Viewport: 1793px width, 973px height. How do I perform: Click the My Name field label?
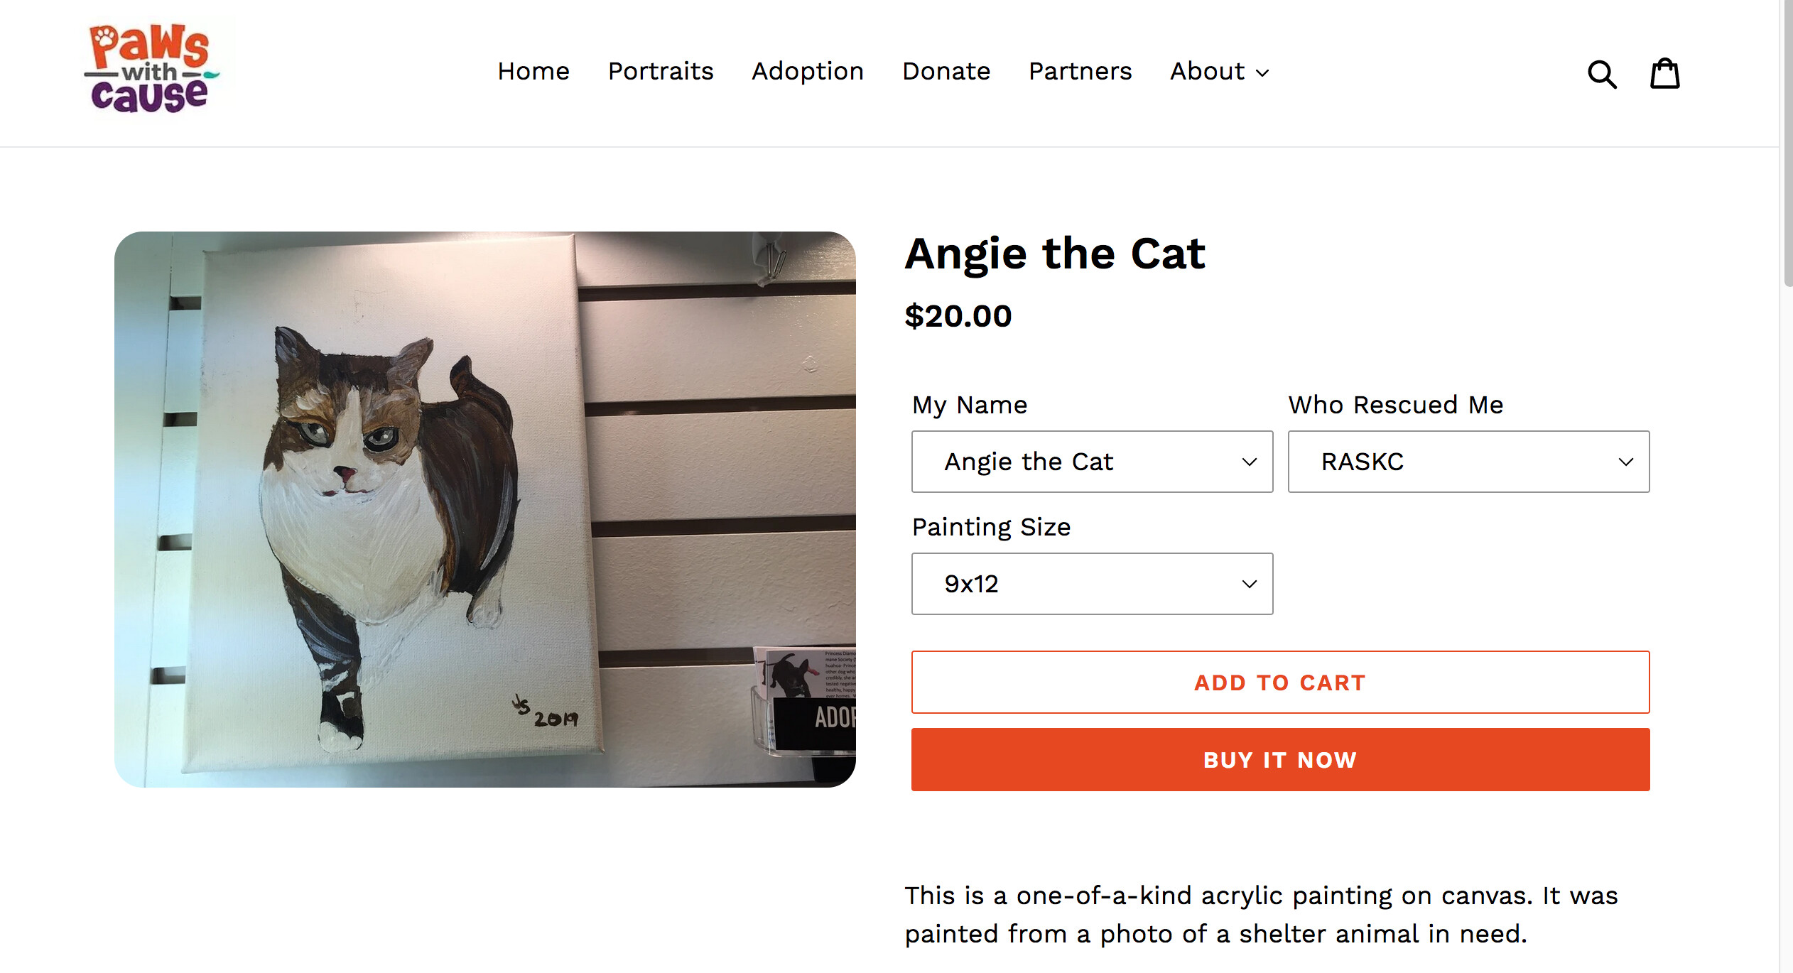point(970,405)
